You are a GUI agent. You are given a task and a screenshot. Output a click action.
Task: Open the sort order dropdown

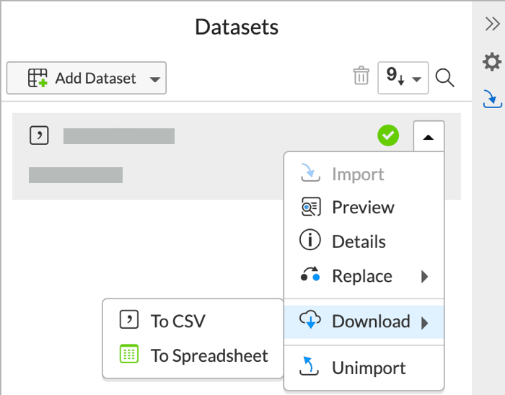(403, 78)
